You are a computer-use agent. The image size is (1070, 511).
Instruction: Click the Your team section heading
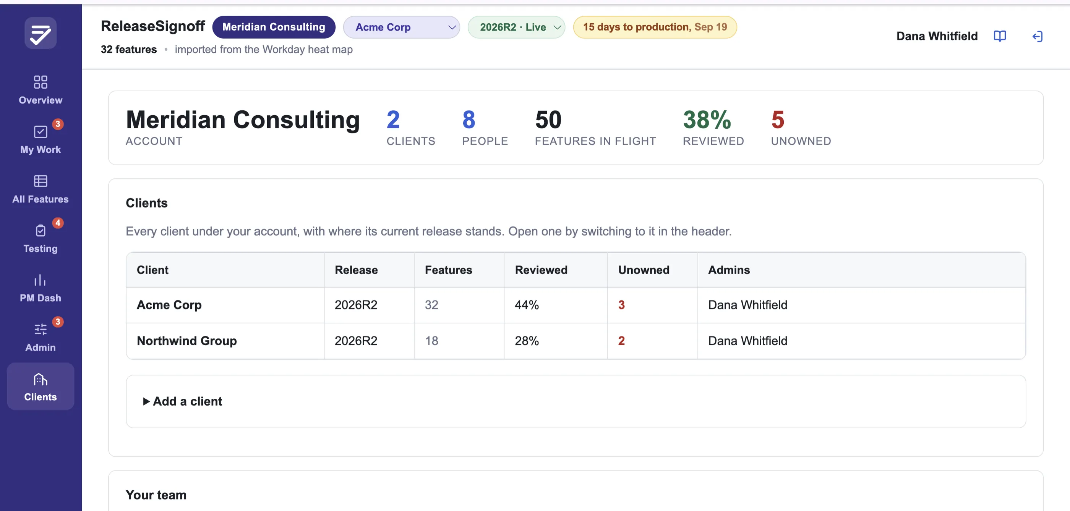tap(156, 495)
